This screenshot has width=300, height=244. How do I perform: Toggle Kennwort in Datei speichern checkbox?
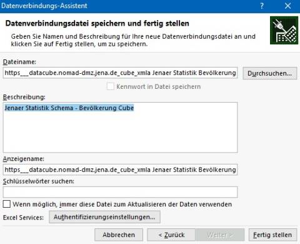coord(111,86)
